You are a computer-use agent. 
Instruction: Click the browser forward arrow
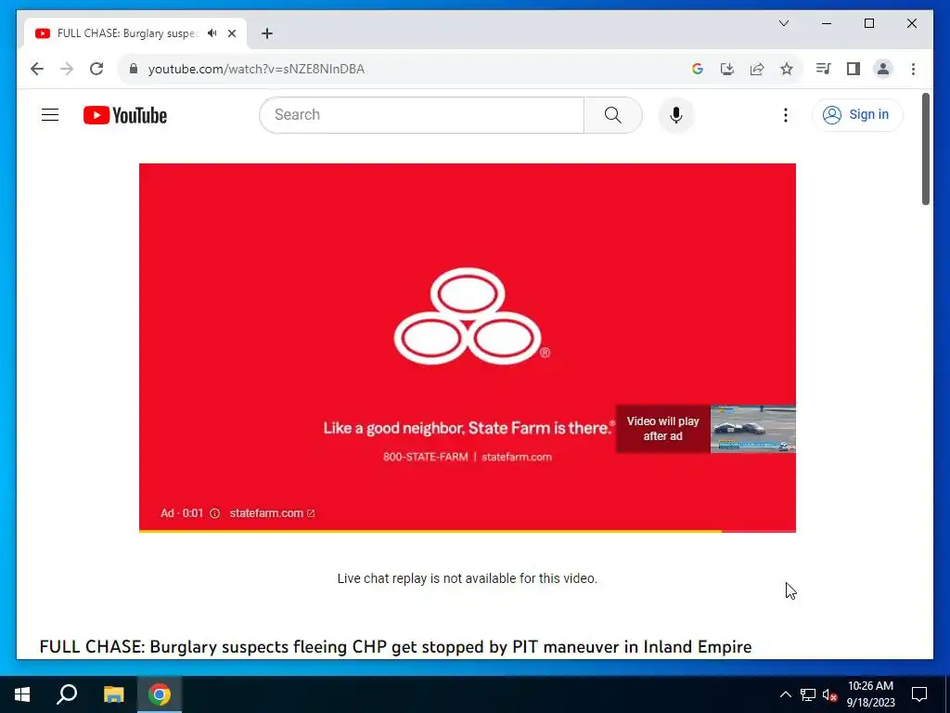(67, 69)
